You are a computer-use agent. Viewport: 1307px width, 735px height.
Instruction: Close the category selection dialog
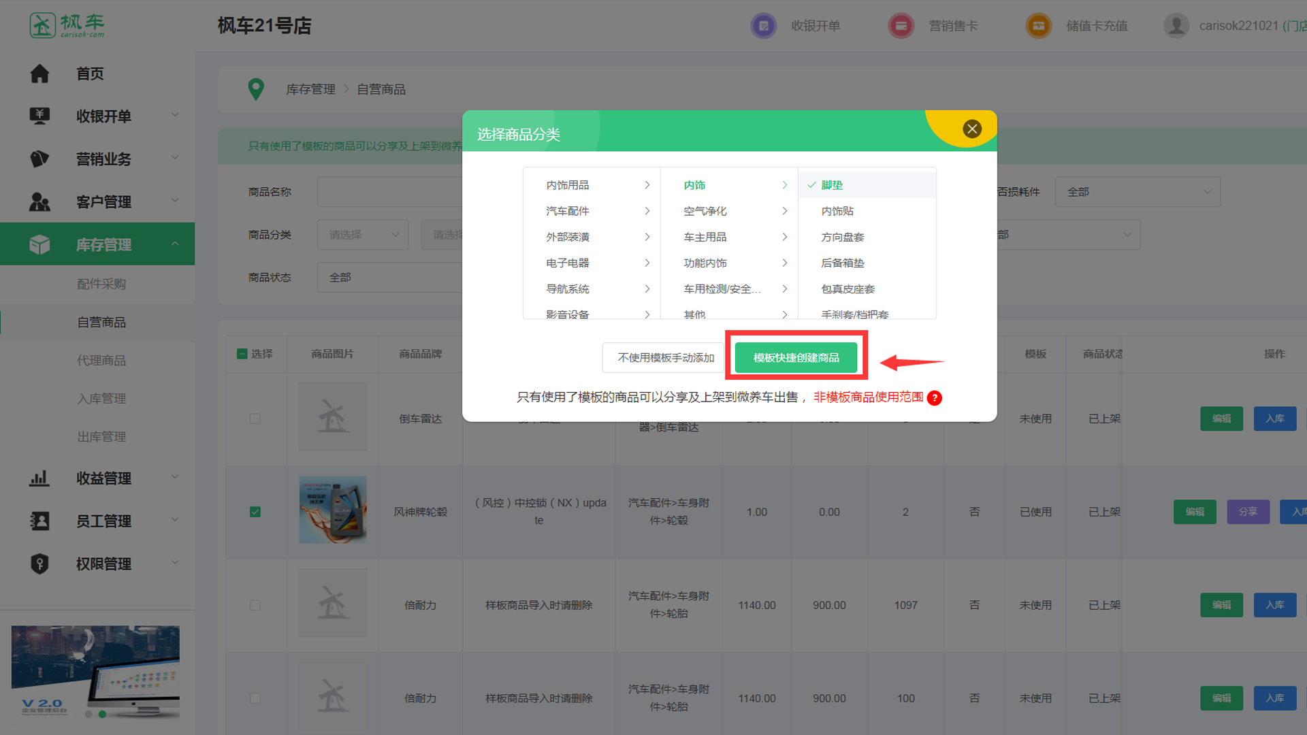pyautogui.click(x=971, y=129)
